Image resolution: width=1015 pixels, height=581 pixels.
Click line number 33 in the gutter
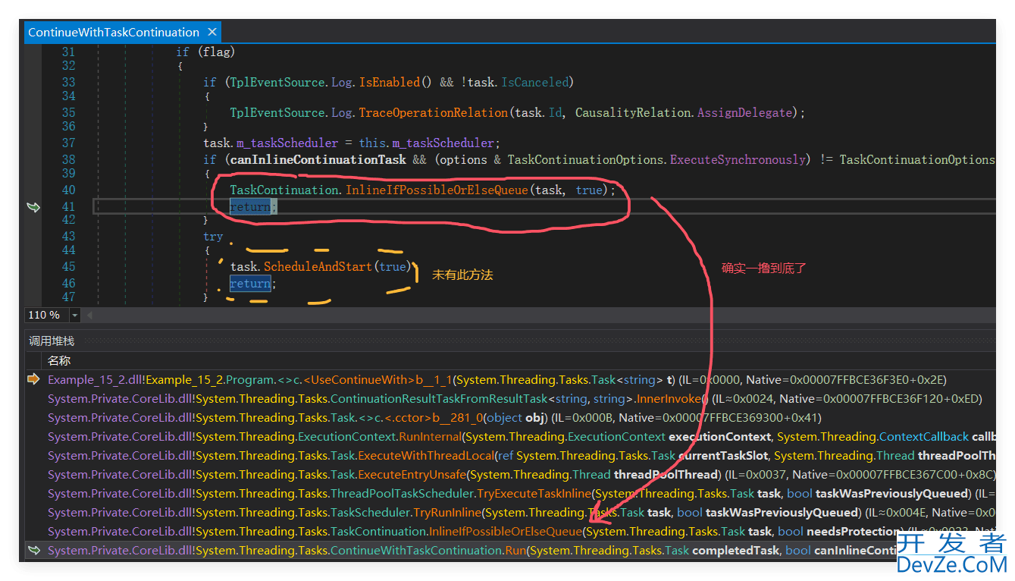pos(68,82)
